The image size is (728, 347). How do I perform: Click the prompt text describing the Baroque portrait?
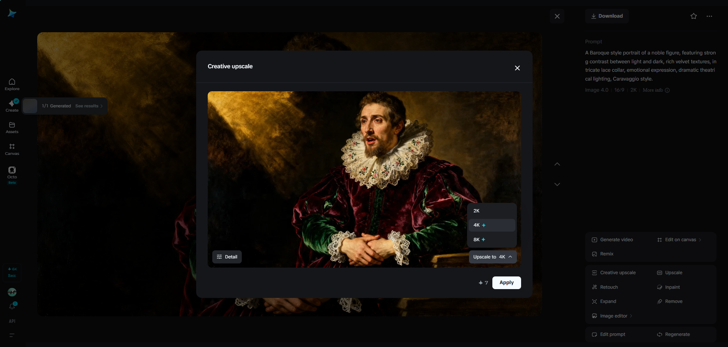point(651,66)
